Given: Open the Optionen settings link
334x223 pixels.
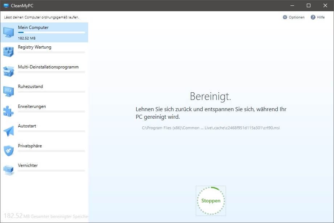Looking at the screenshot, I should 296,17.
